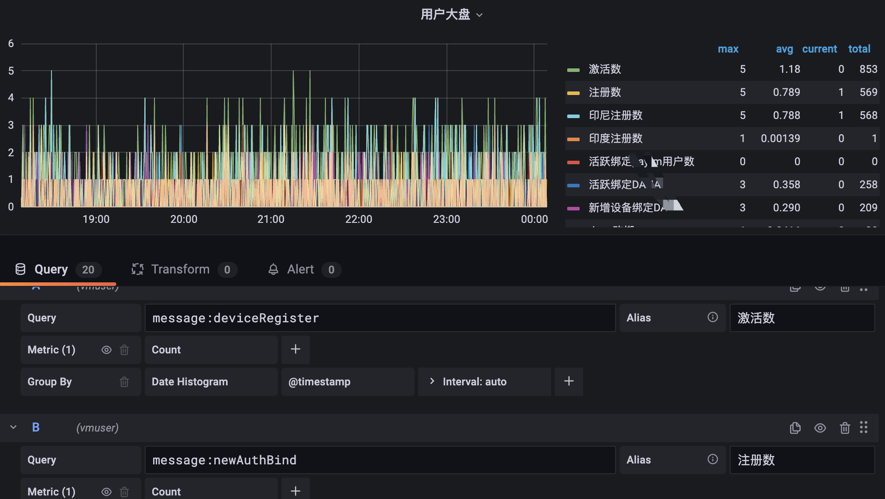Edit the message:newAuthBind query field
The image size is (885, 499).
[x=380, y=460]
